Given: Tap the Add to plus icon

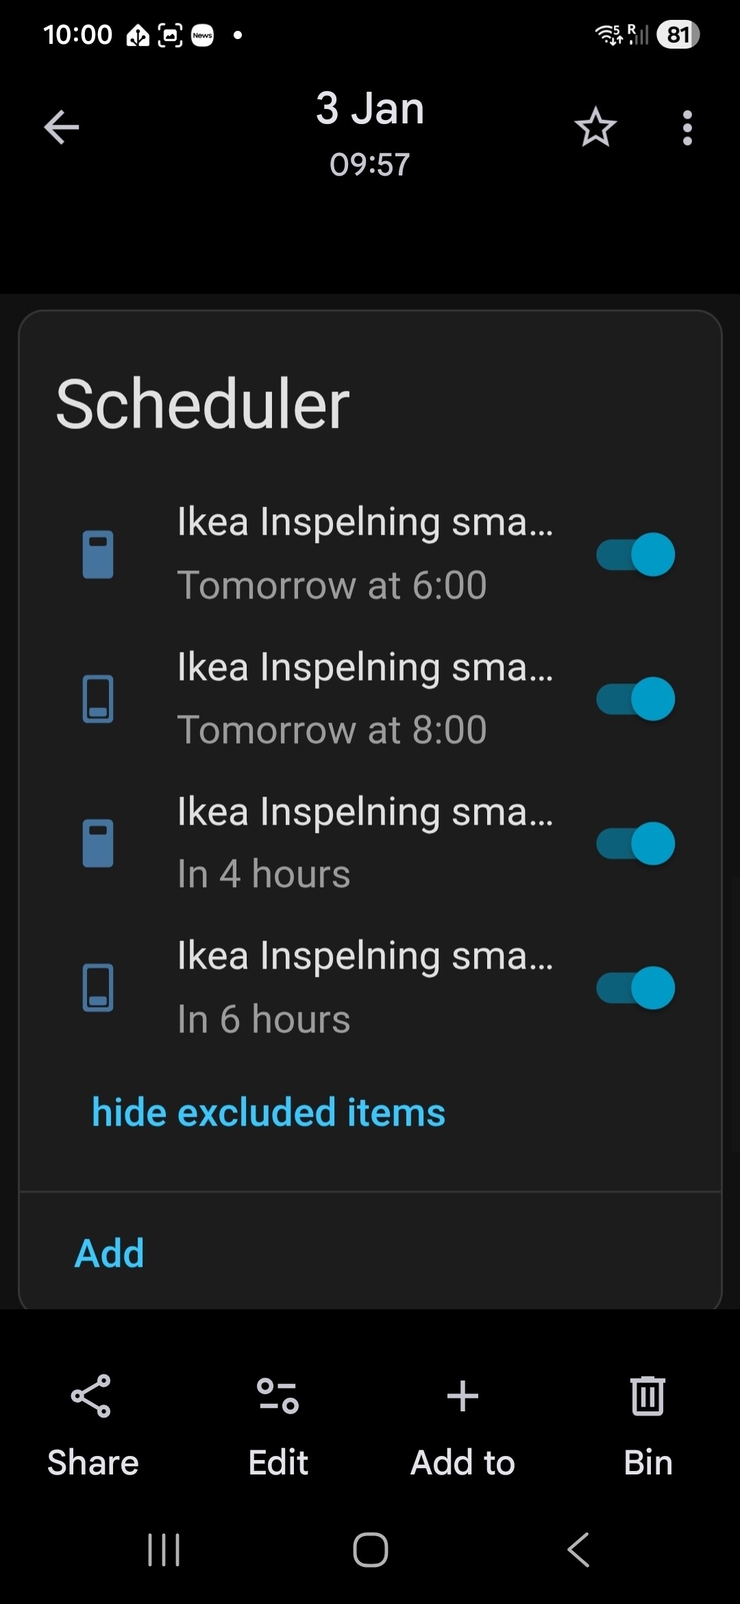Looking at the screenshot, I should (x=463, y=1396).
